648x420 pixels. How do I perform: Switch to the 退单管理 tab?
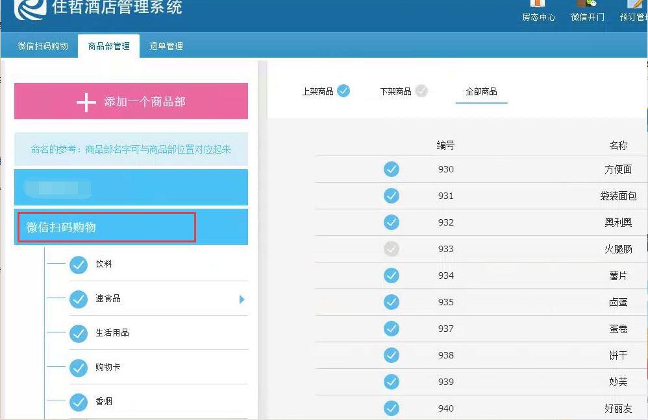(166, 46)
